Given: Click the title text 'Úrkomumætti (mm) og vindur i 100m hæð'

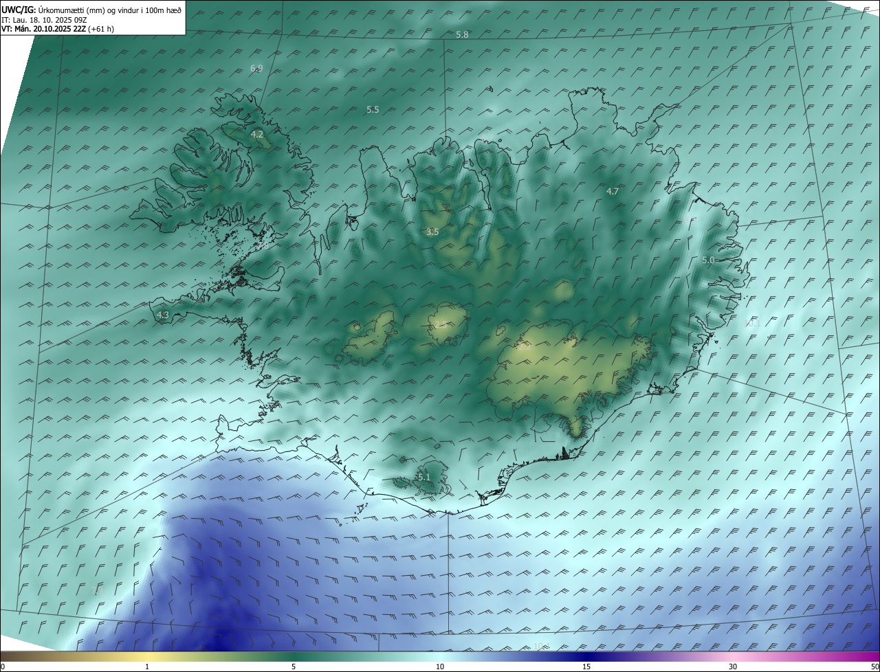Looking at the screenshot, I should [110, 10].
